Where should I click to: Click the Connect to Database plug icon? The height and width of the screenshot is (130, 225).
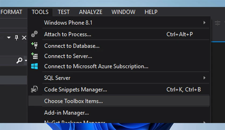pyautogui.click(x=34, y=45)
